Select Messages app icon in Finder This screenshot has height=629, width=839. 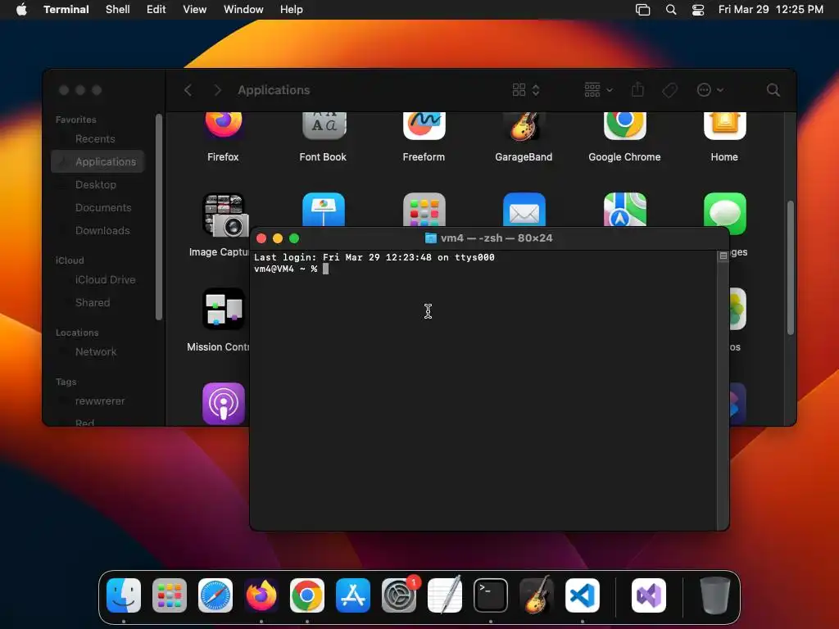click(724, 214)
